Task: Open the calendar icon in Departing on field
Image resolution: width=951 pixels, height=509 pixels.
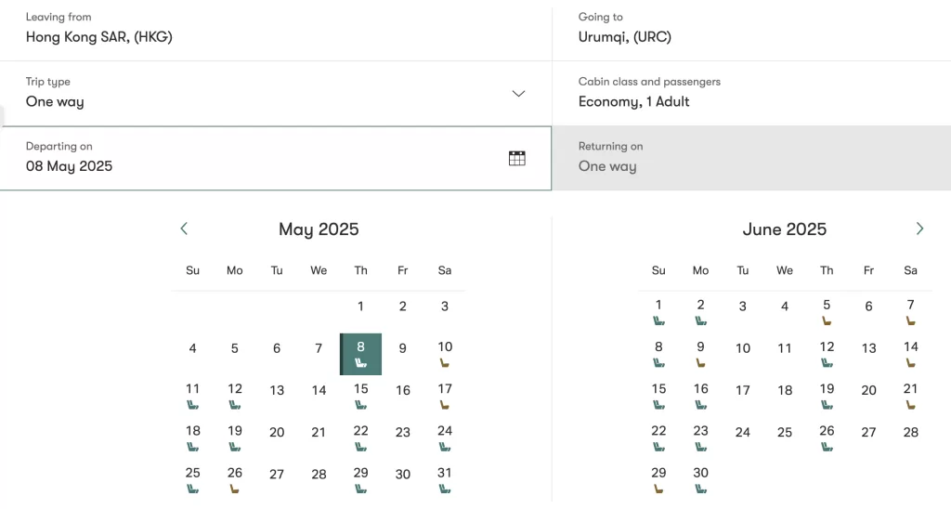Action: pos(516,158)
